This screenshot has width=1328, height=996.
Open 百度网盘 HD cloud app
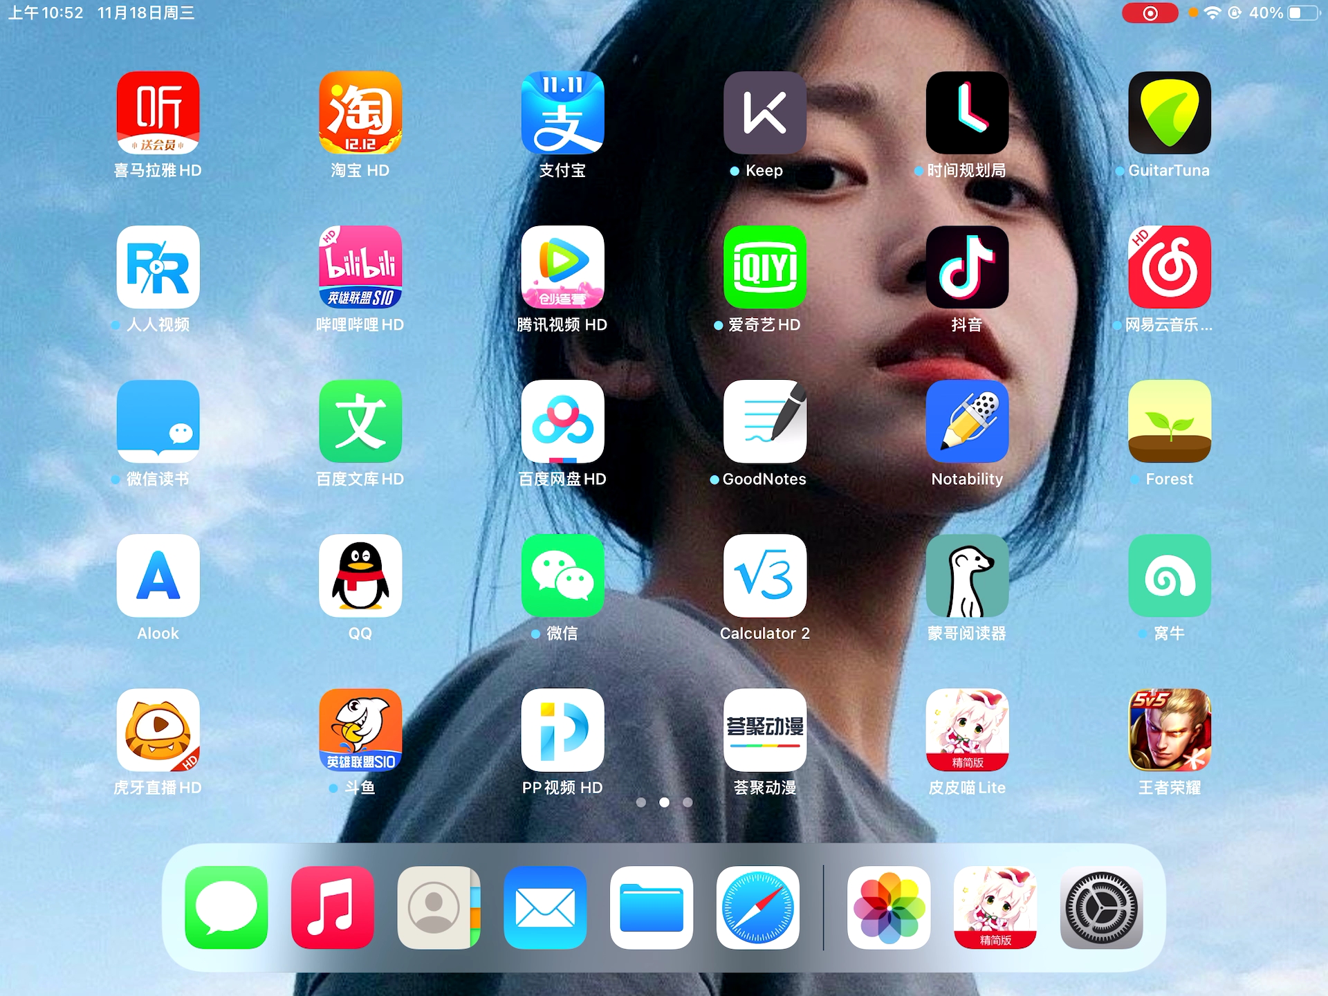click(x=562, y=421)
